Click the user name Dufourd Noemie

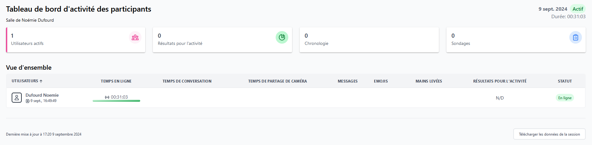click(42, 95)
